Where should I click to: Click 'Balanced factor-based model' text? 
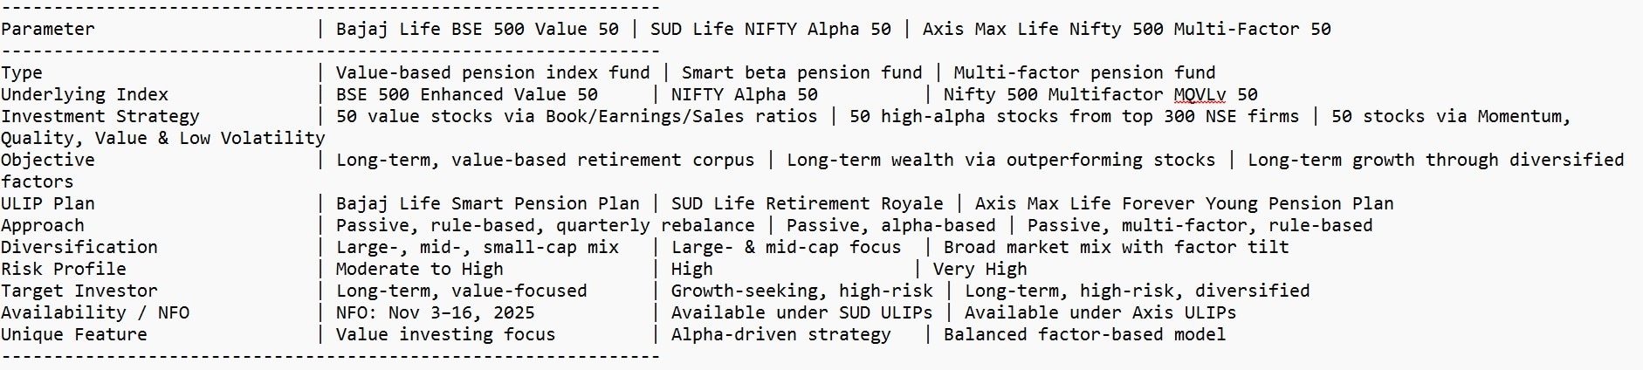click(x=1084, y=334)
